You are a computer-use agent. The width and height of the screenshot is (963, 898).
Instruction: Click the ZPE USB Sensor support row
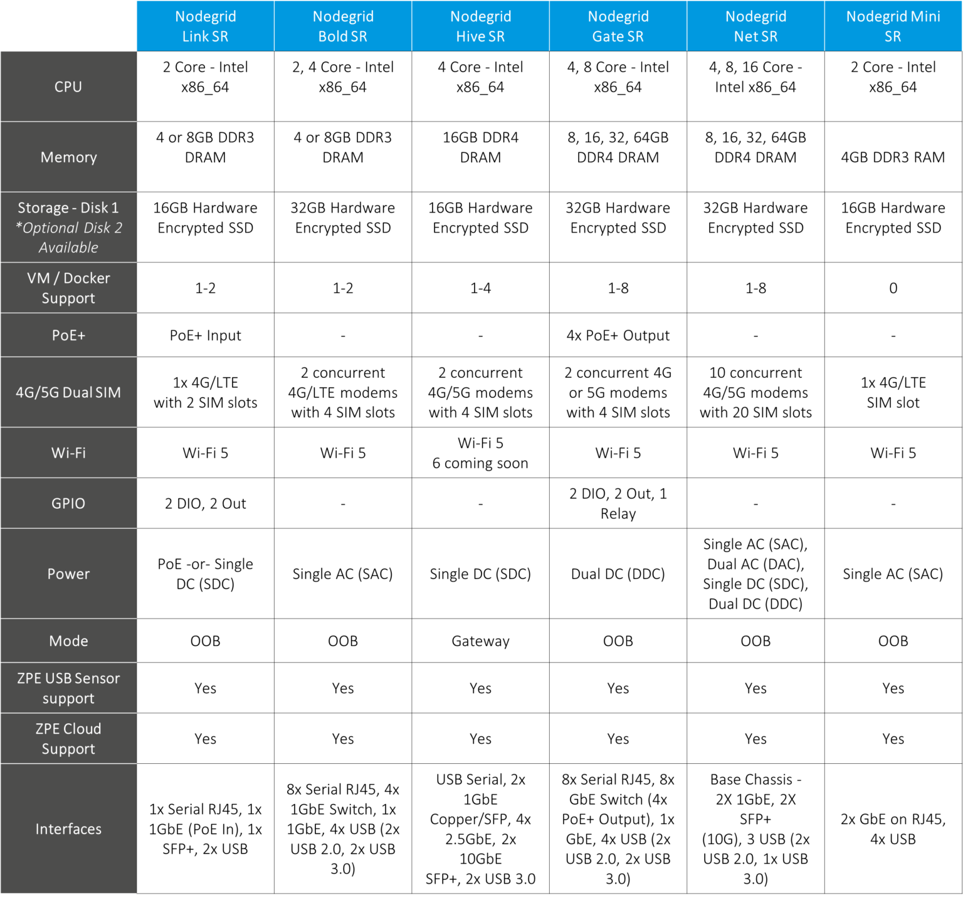coord(68,688)
